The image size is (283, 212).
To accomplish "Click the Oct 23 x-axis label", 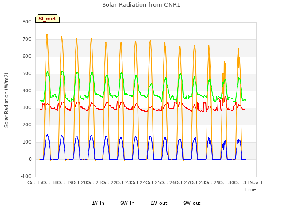I will tap(123, 182).
